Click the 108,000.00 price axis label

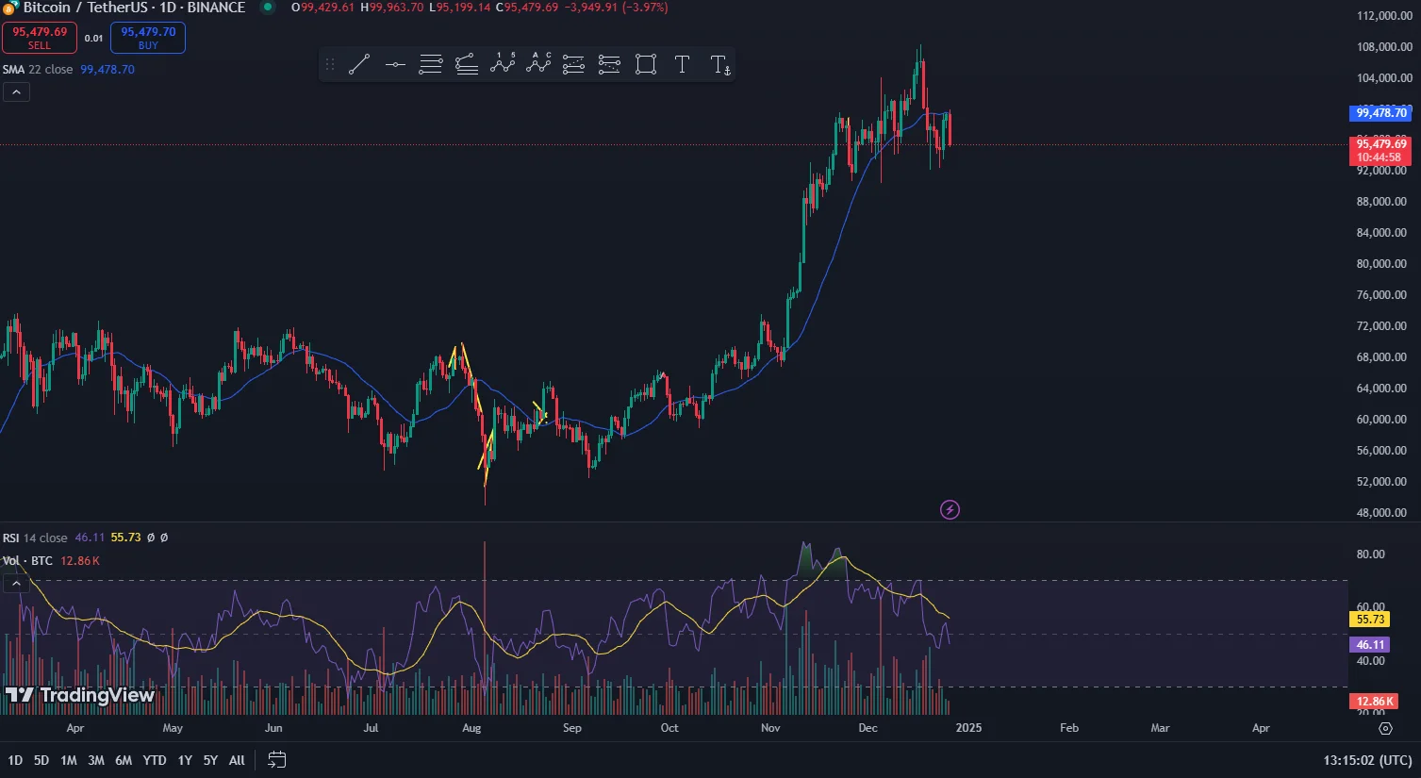(x=1384, y=47)
